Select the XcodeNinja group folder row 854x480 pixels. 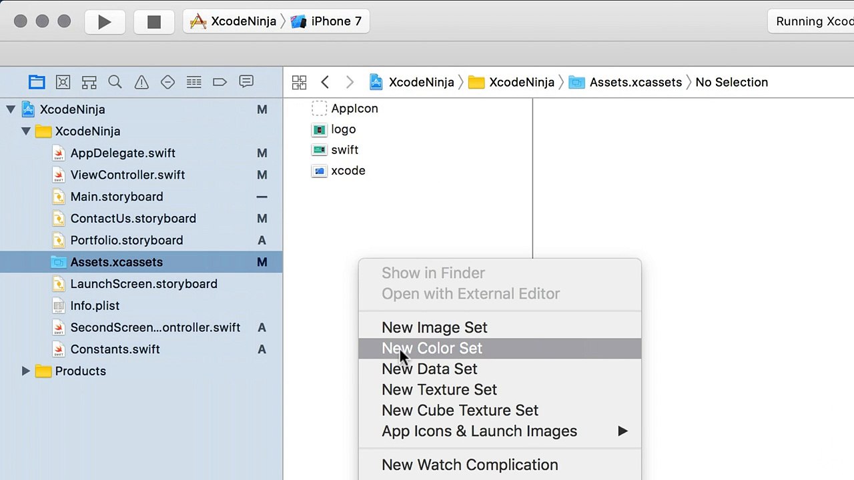(141, 131)
